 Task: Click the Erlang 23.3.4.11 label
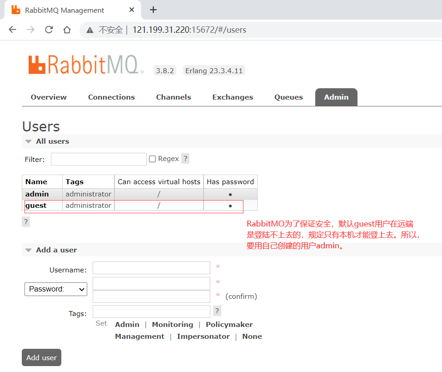pyautogui.click(x=214, y=70)
